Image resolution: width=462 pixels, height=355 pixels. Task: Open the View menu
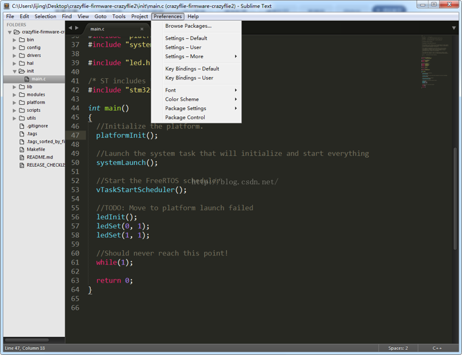pos(83,16)
